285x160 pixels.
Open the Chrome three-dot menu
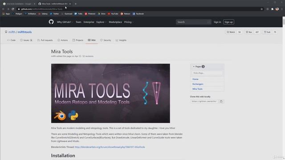point(282,9)
